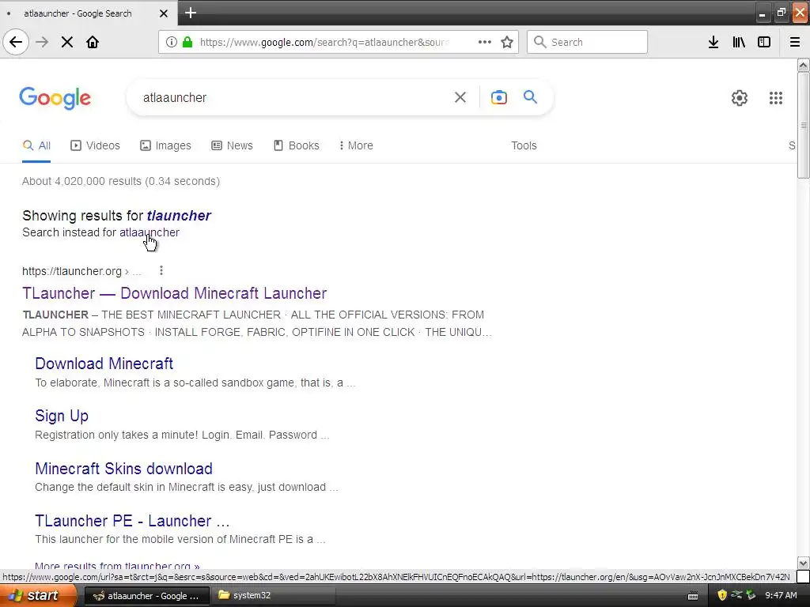
Task: Follow the corrected tlauncher suggestion link
Action: [179, 215]
